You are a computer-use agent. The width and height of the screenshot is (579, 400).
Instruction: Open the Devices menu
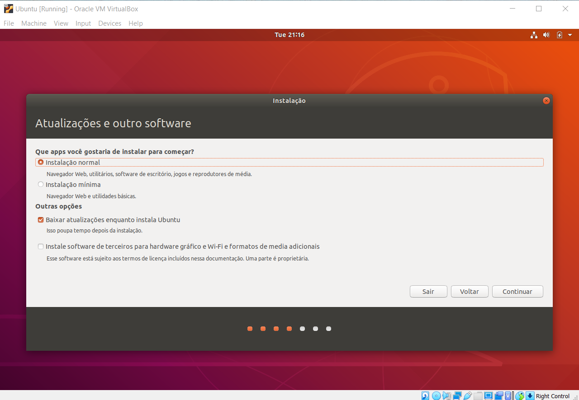110,23
